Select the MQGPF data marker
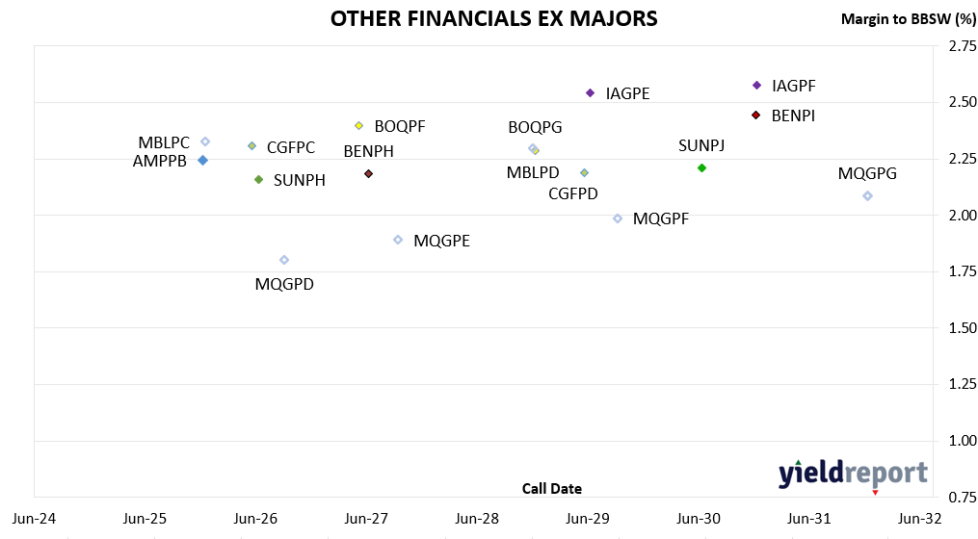This screenshot has width=978, height=539. pos(618,218)
